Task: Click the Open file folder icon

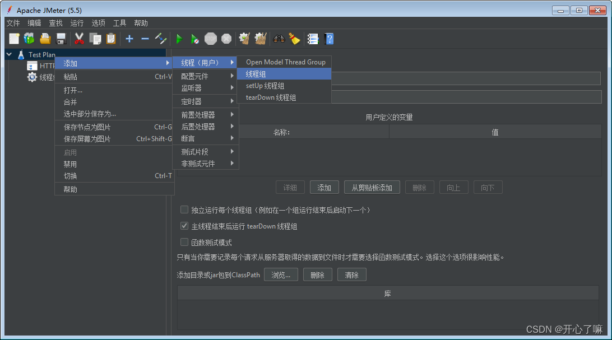Action: tap(45, 39)
